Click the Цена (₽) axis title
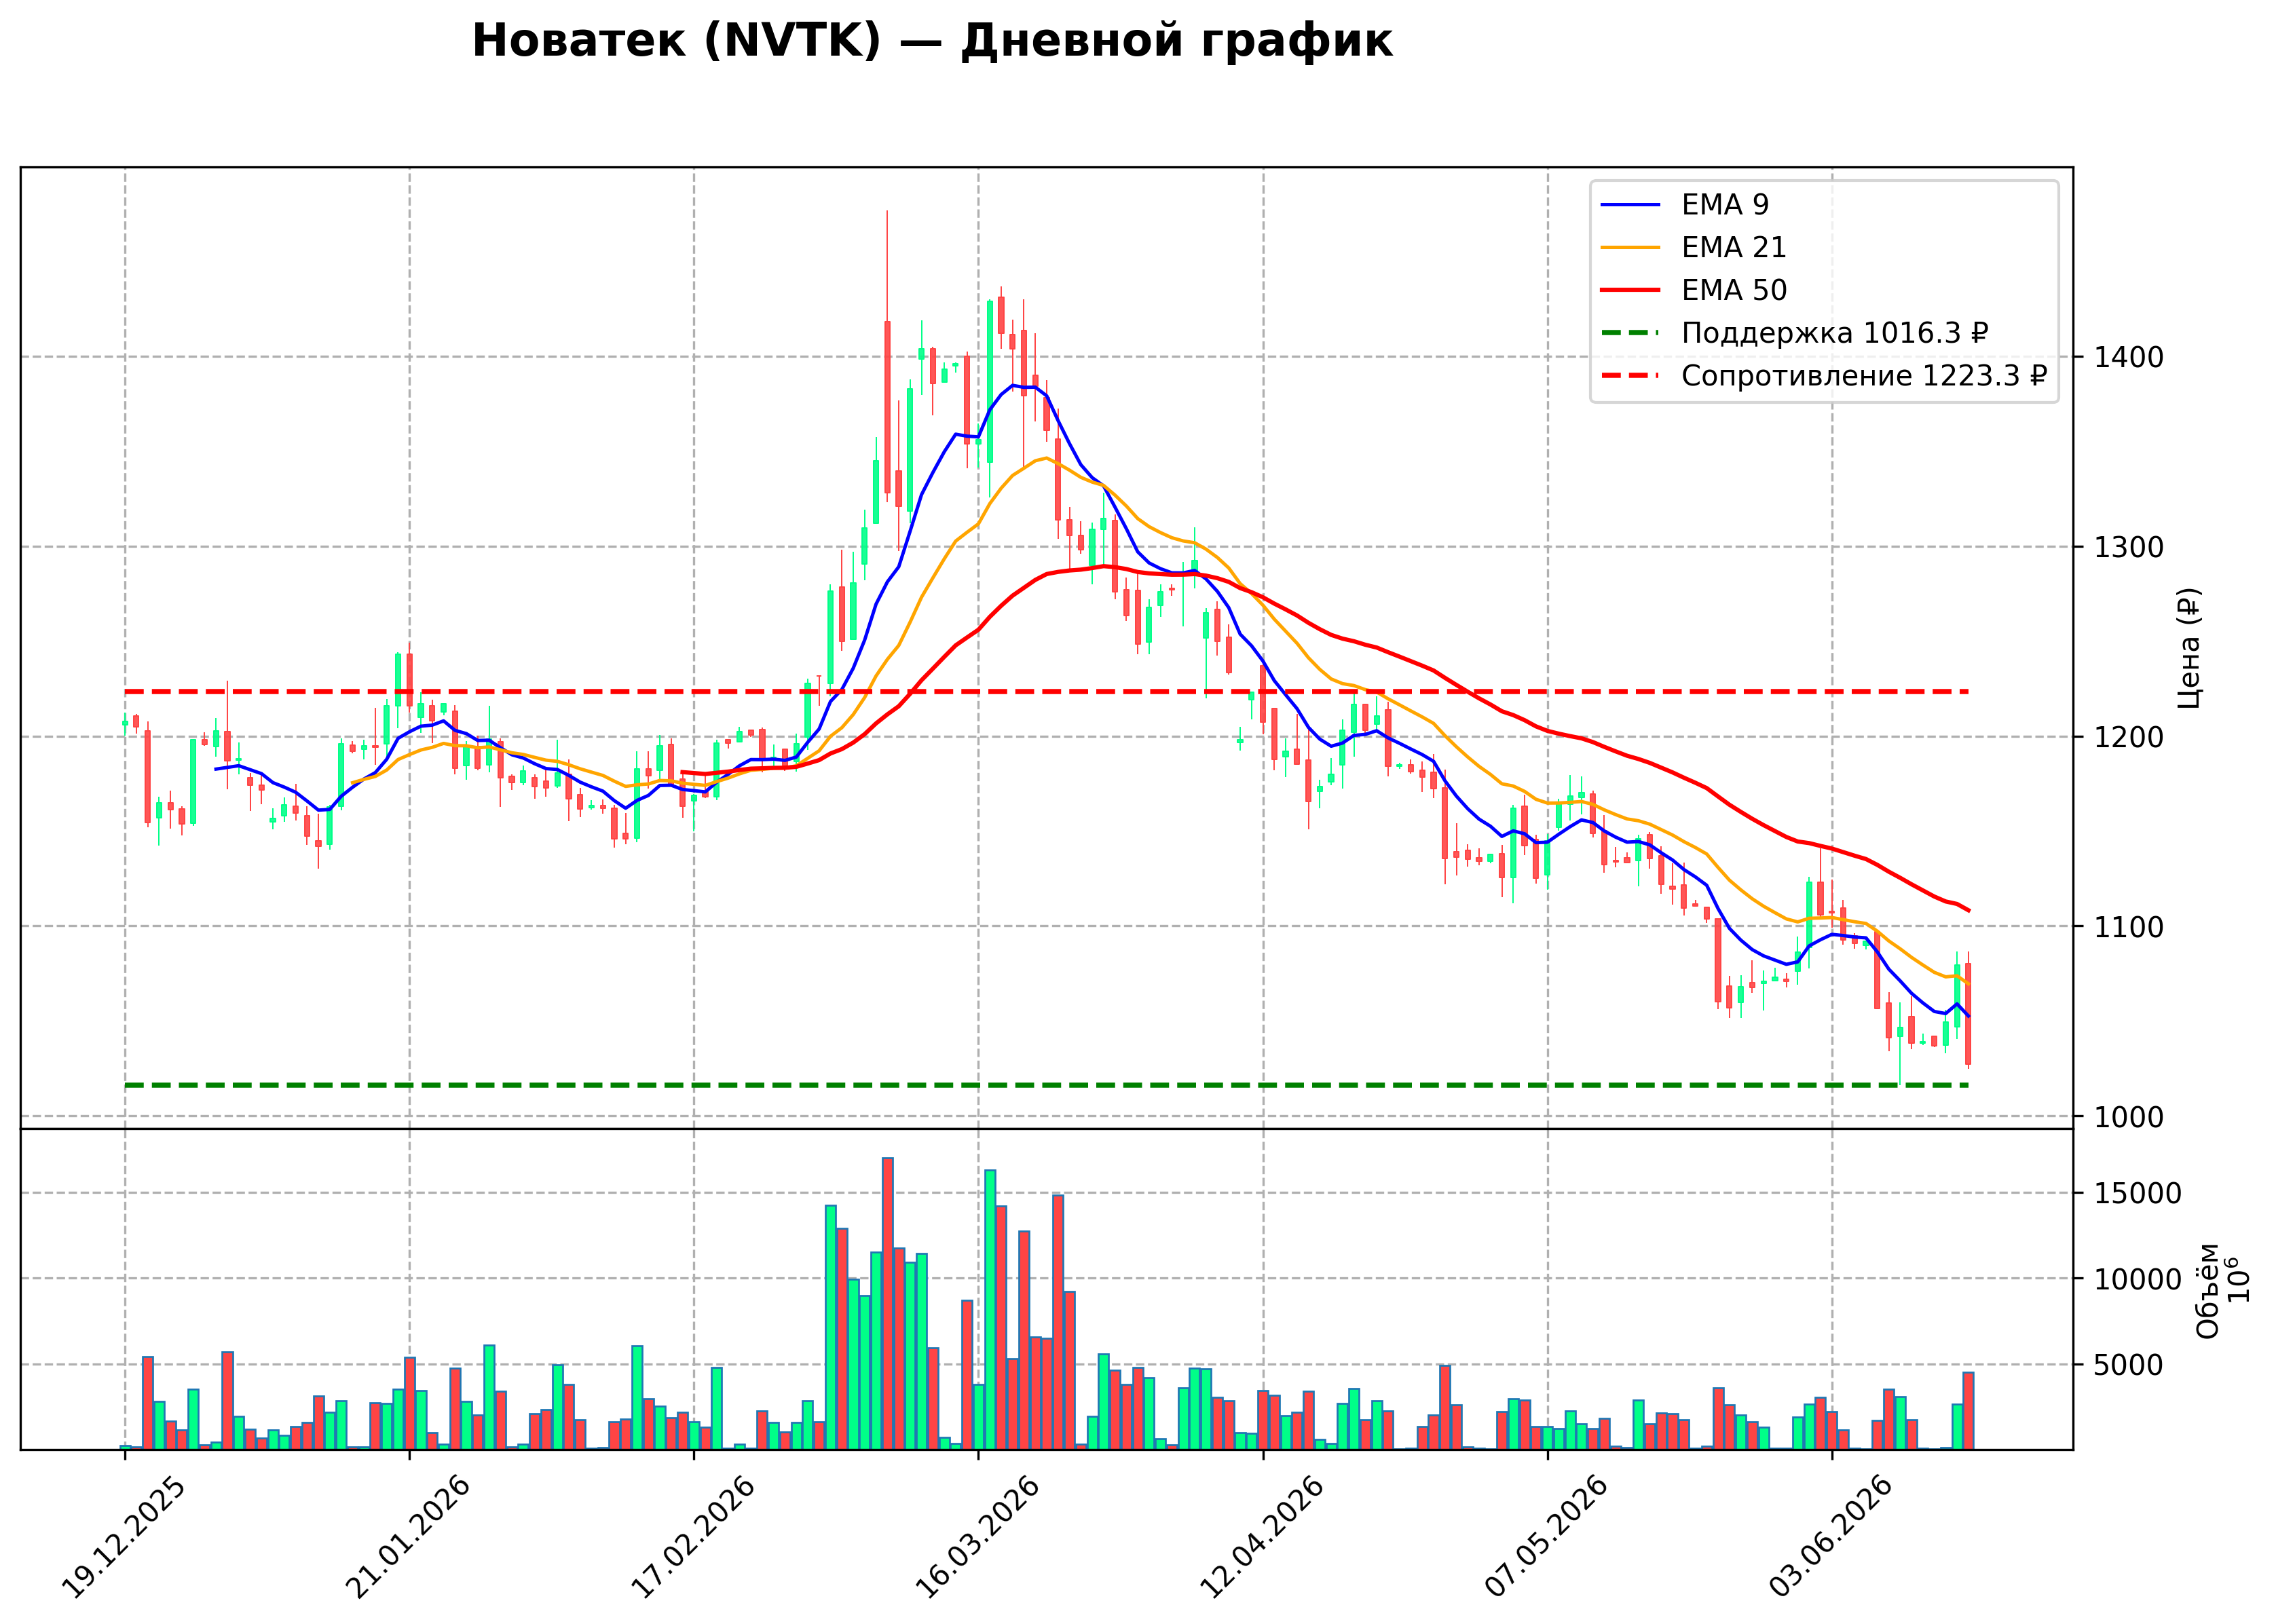 [x=2190, y=648]
